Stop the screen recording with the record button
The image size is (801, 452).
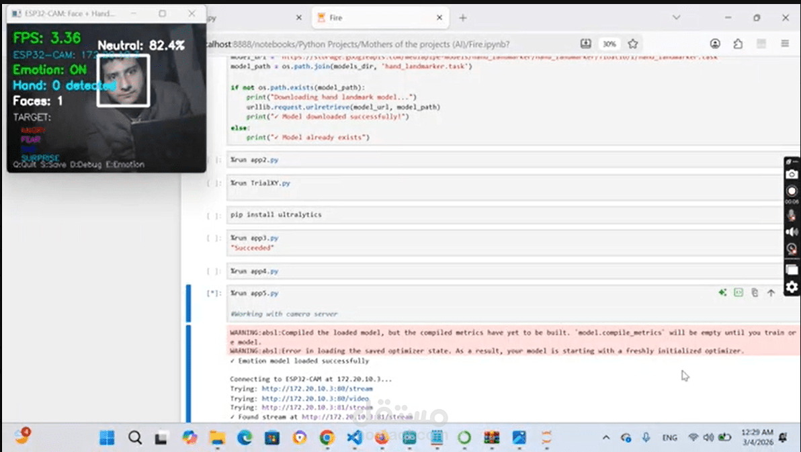(x=792, y=191)
